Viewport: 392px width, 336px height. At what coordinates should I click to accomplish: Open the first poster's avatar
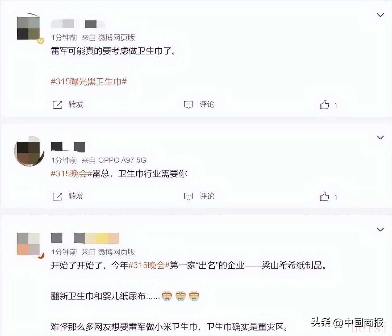[x=28, y=28]
